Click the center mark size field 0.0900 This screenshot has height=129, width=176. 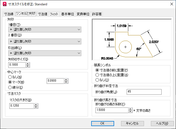pyautogui.click(x=55, y=81)
